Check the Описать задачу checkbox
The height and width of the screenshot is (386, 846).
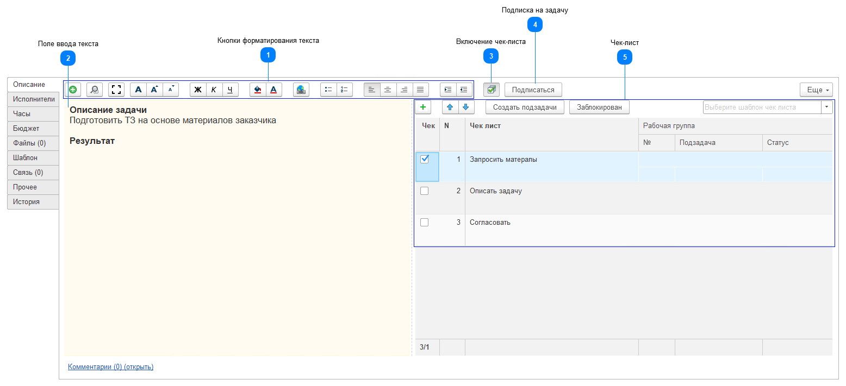(425, 191)
